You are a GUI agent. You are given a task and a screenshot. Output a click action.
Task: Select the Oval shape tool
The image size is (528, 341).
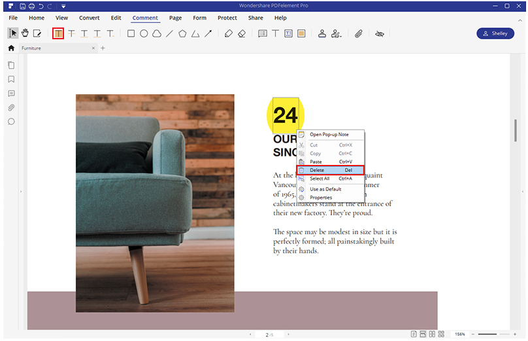pyautogui.click(x=144, y=33)
